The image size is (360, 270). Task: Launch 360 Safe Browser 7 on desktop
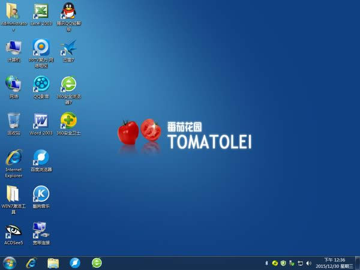(68, 83)
